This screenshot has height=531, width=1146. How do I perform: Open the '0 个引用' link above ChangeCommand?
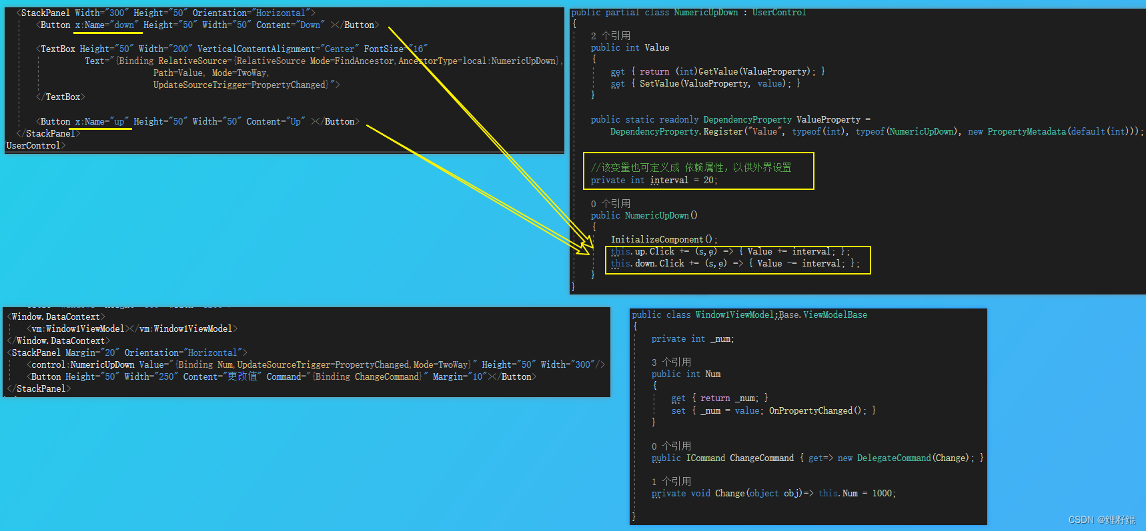pos(671,446)
